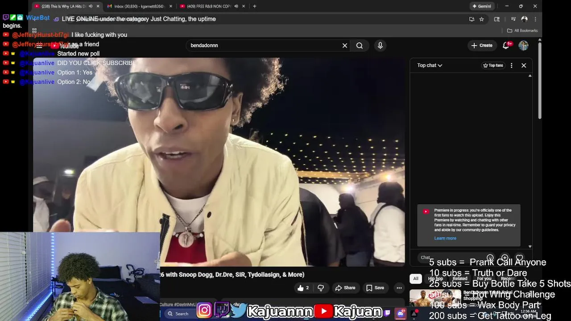Image resolution: width=571 pixels, height=321 pixels.
Task: Open the All Bookmarks folder
Action: pyautogui.click(x=522, y=31)
